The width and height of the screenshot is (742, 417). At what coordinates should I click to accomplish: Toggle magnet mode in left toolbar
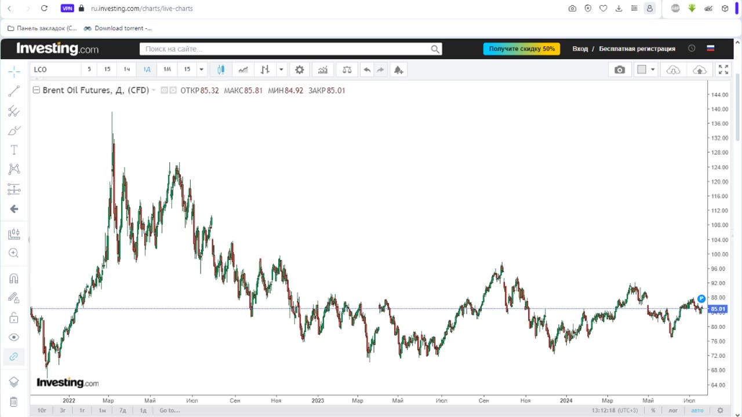[14, 279]
